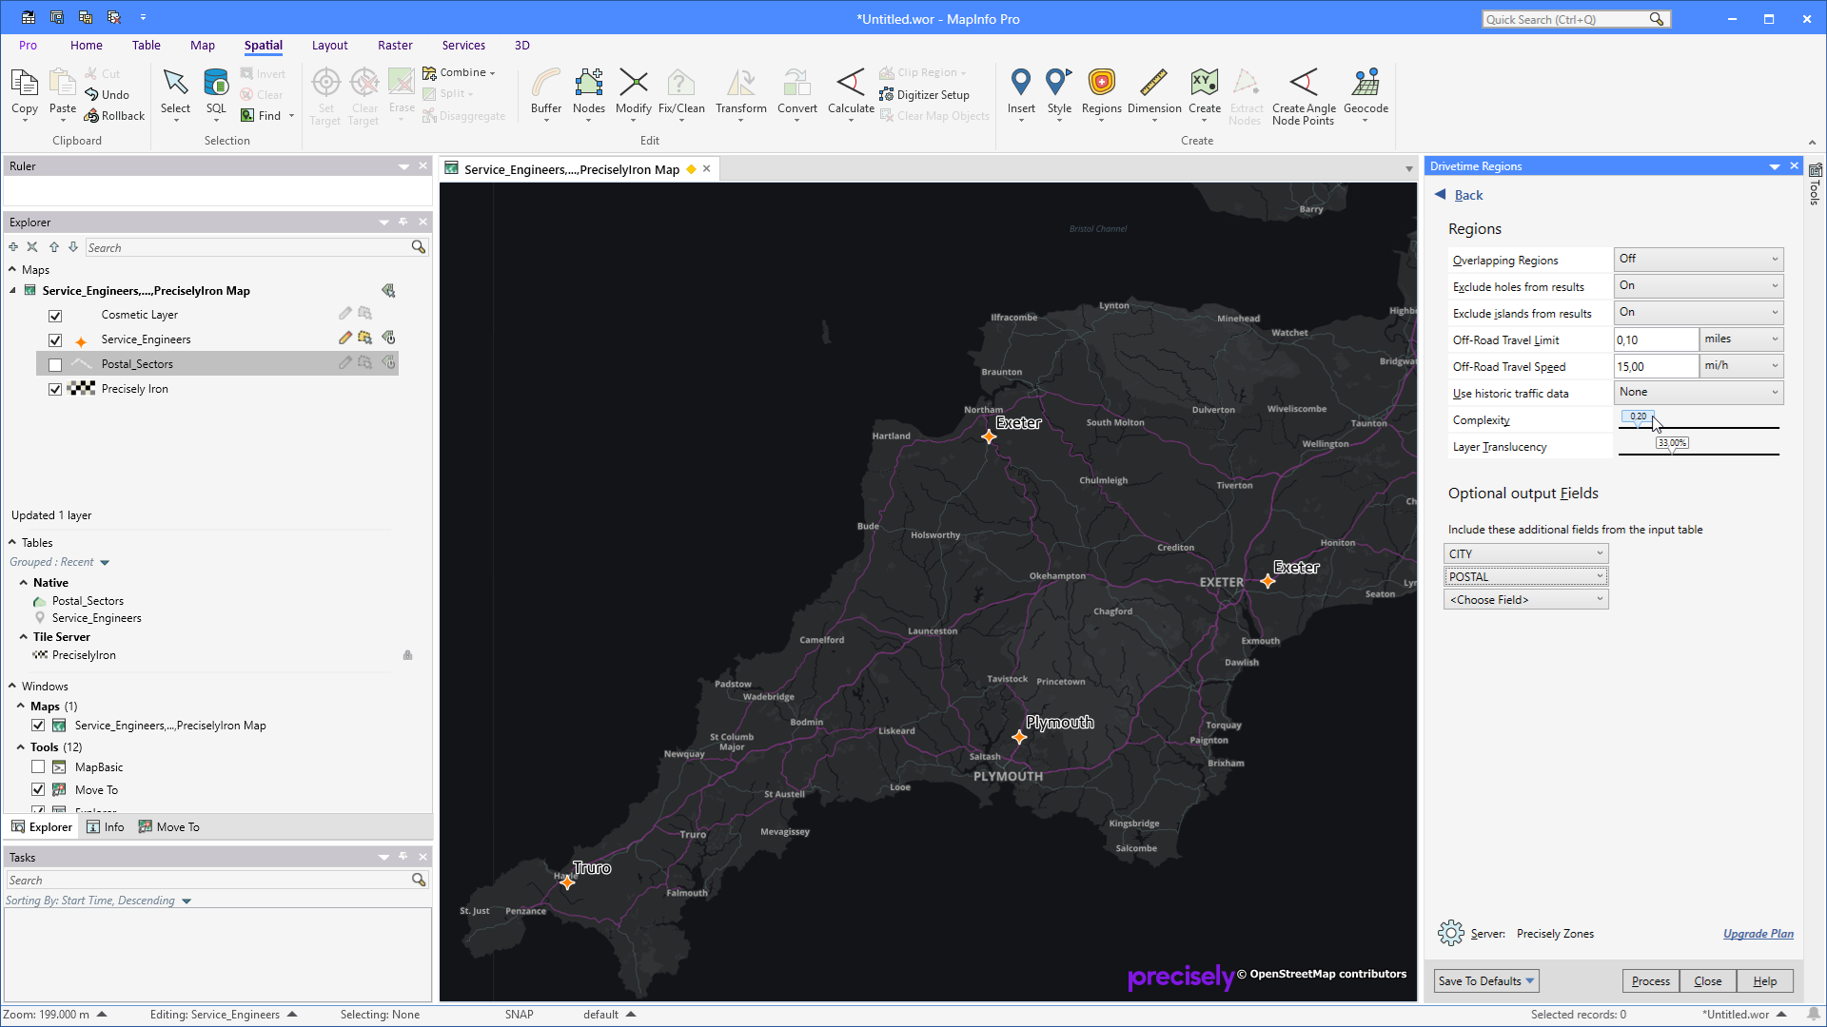This screenshot has height=1027, width=1827.
Task: Switch to the Services ribbon tab
Action: (463, 45)
